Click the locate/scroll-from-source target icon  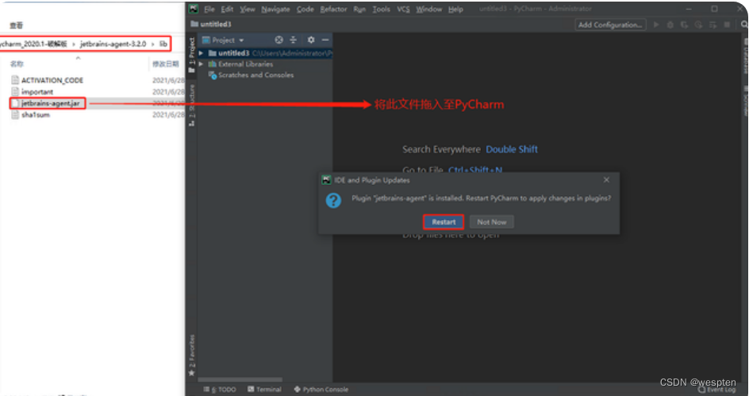point(279,40)
